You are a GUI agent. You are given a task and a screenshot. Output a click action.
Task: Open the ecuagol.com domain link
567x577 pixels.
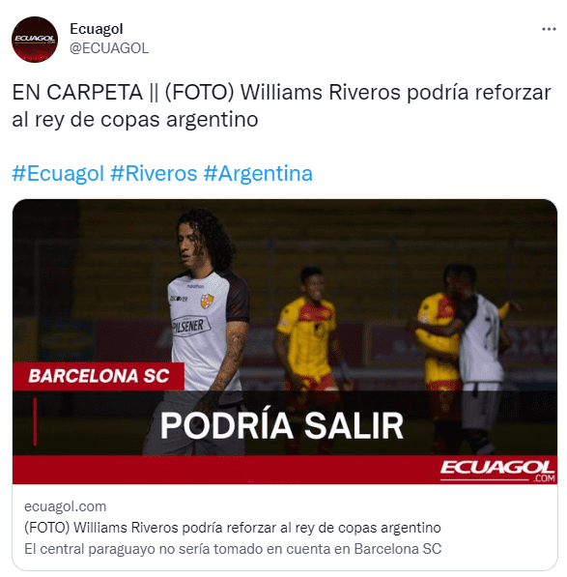65,506
